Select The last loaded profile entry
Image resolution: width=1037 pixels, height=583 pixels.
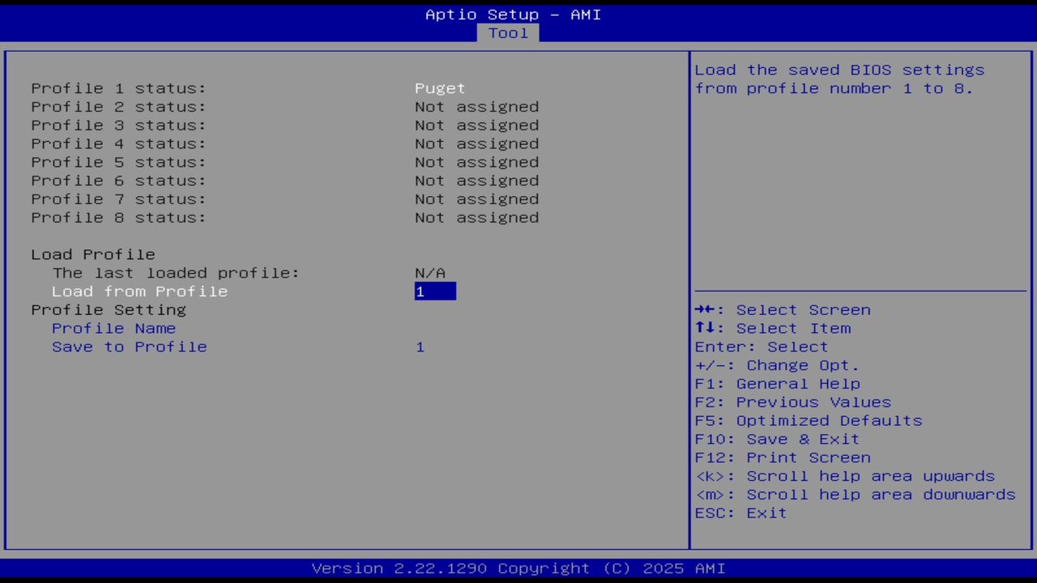[175, 273]
